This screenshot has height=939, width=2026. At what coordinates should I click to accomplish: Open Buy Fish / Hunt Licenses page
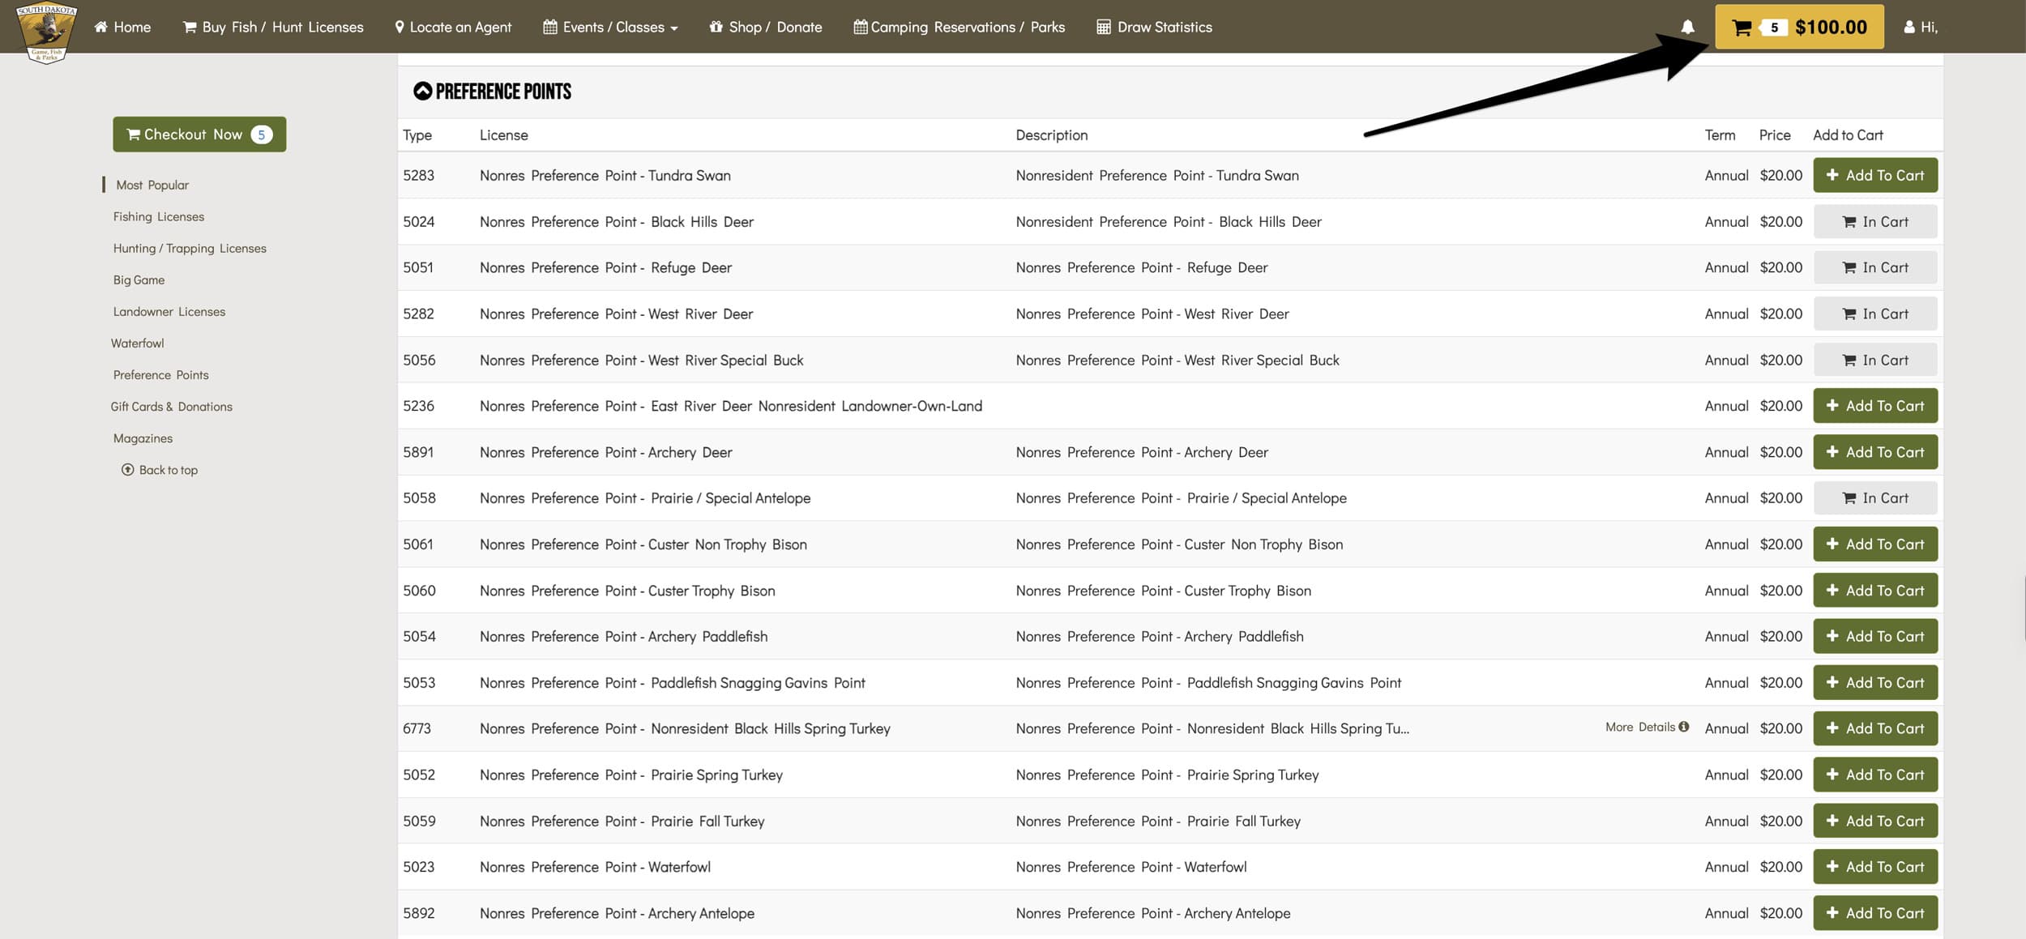273,27
